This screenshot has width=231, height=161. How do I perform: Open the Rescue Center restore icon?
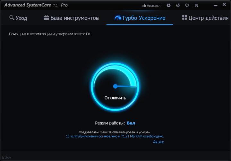[x=178, y=5]
